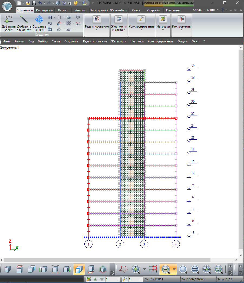
Task: Switch to the Расчет ribbon tab
Action: [x=63, y=10]
